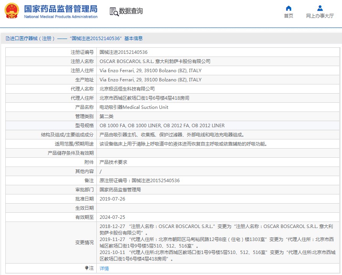Image resolution: width=342 pixels, height=275 pixels.
Task: Click the 2019-11-27 change record line
Action: 217,243
